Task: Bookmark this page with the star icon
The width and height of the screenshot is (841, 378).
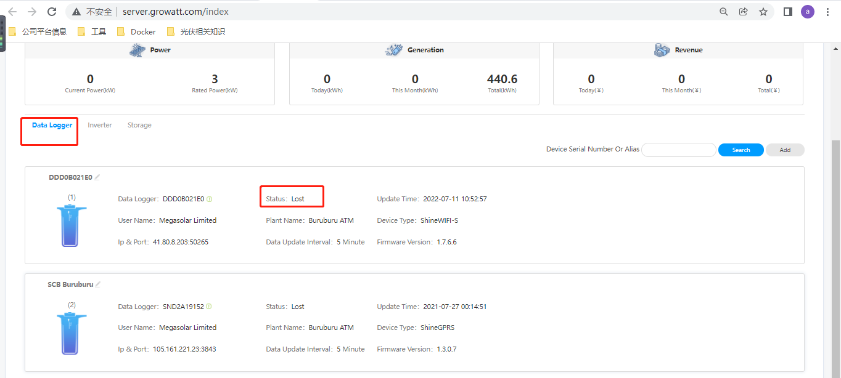Action: (x=763, y=11)
